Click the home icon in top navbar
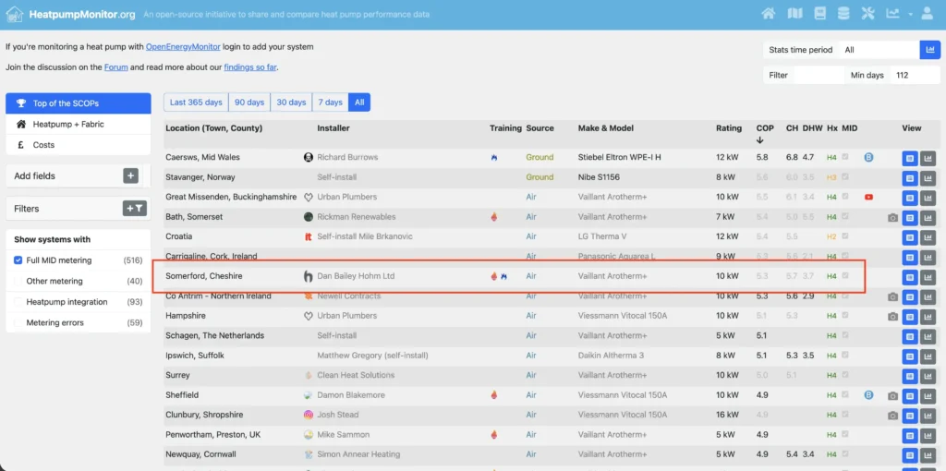Screen dimensions: 946x471 [x=768, y=14]
